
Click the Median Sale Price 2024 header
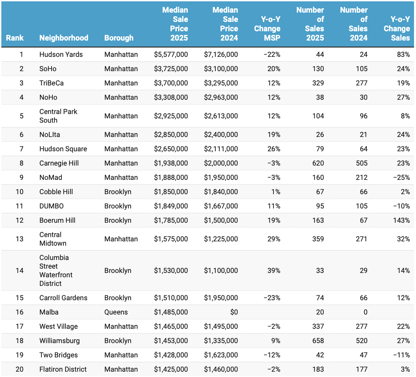point(225,24)
